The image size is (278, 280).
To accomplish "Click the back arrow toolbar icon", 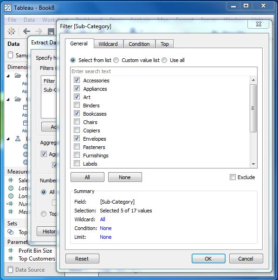I will coord(27,31).
